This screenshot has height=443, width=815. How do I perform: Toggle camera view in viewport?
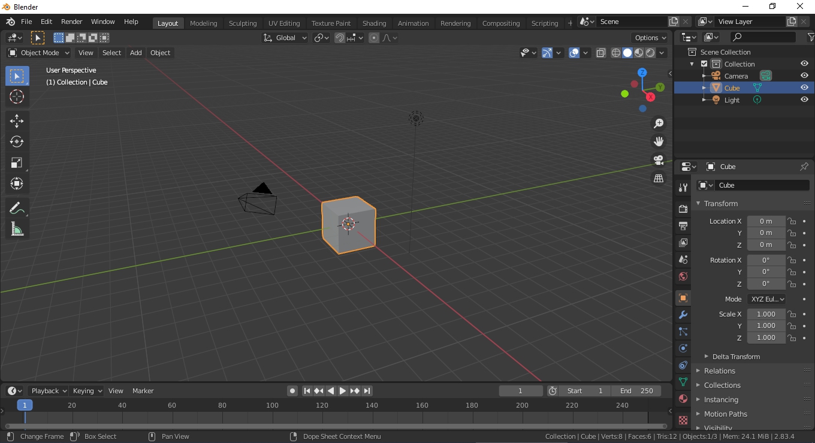click(659, 160)
